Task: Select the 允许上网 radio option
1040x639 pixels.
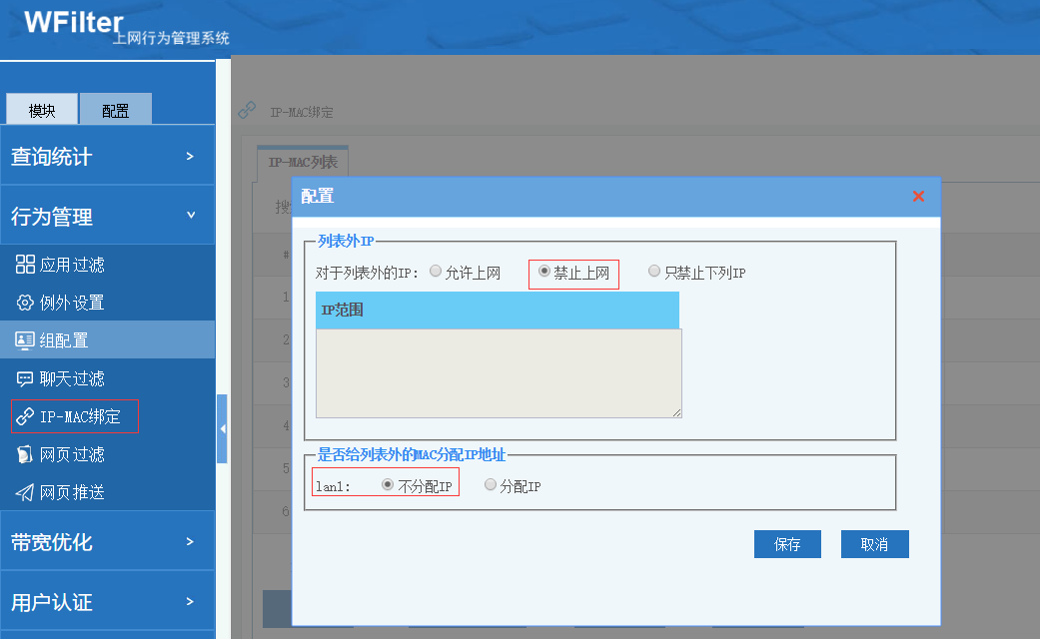Action: click(x=436, y=272)
